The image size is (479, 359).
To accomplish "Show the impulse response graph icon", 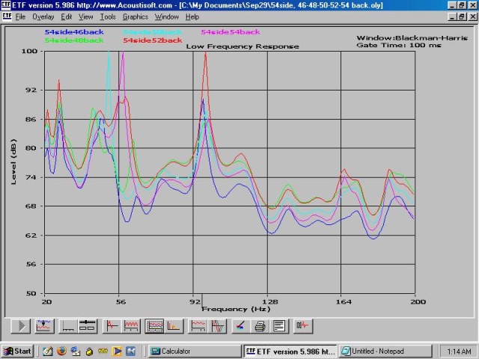I will [x=112, y=326].
